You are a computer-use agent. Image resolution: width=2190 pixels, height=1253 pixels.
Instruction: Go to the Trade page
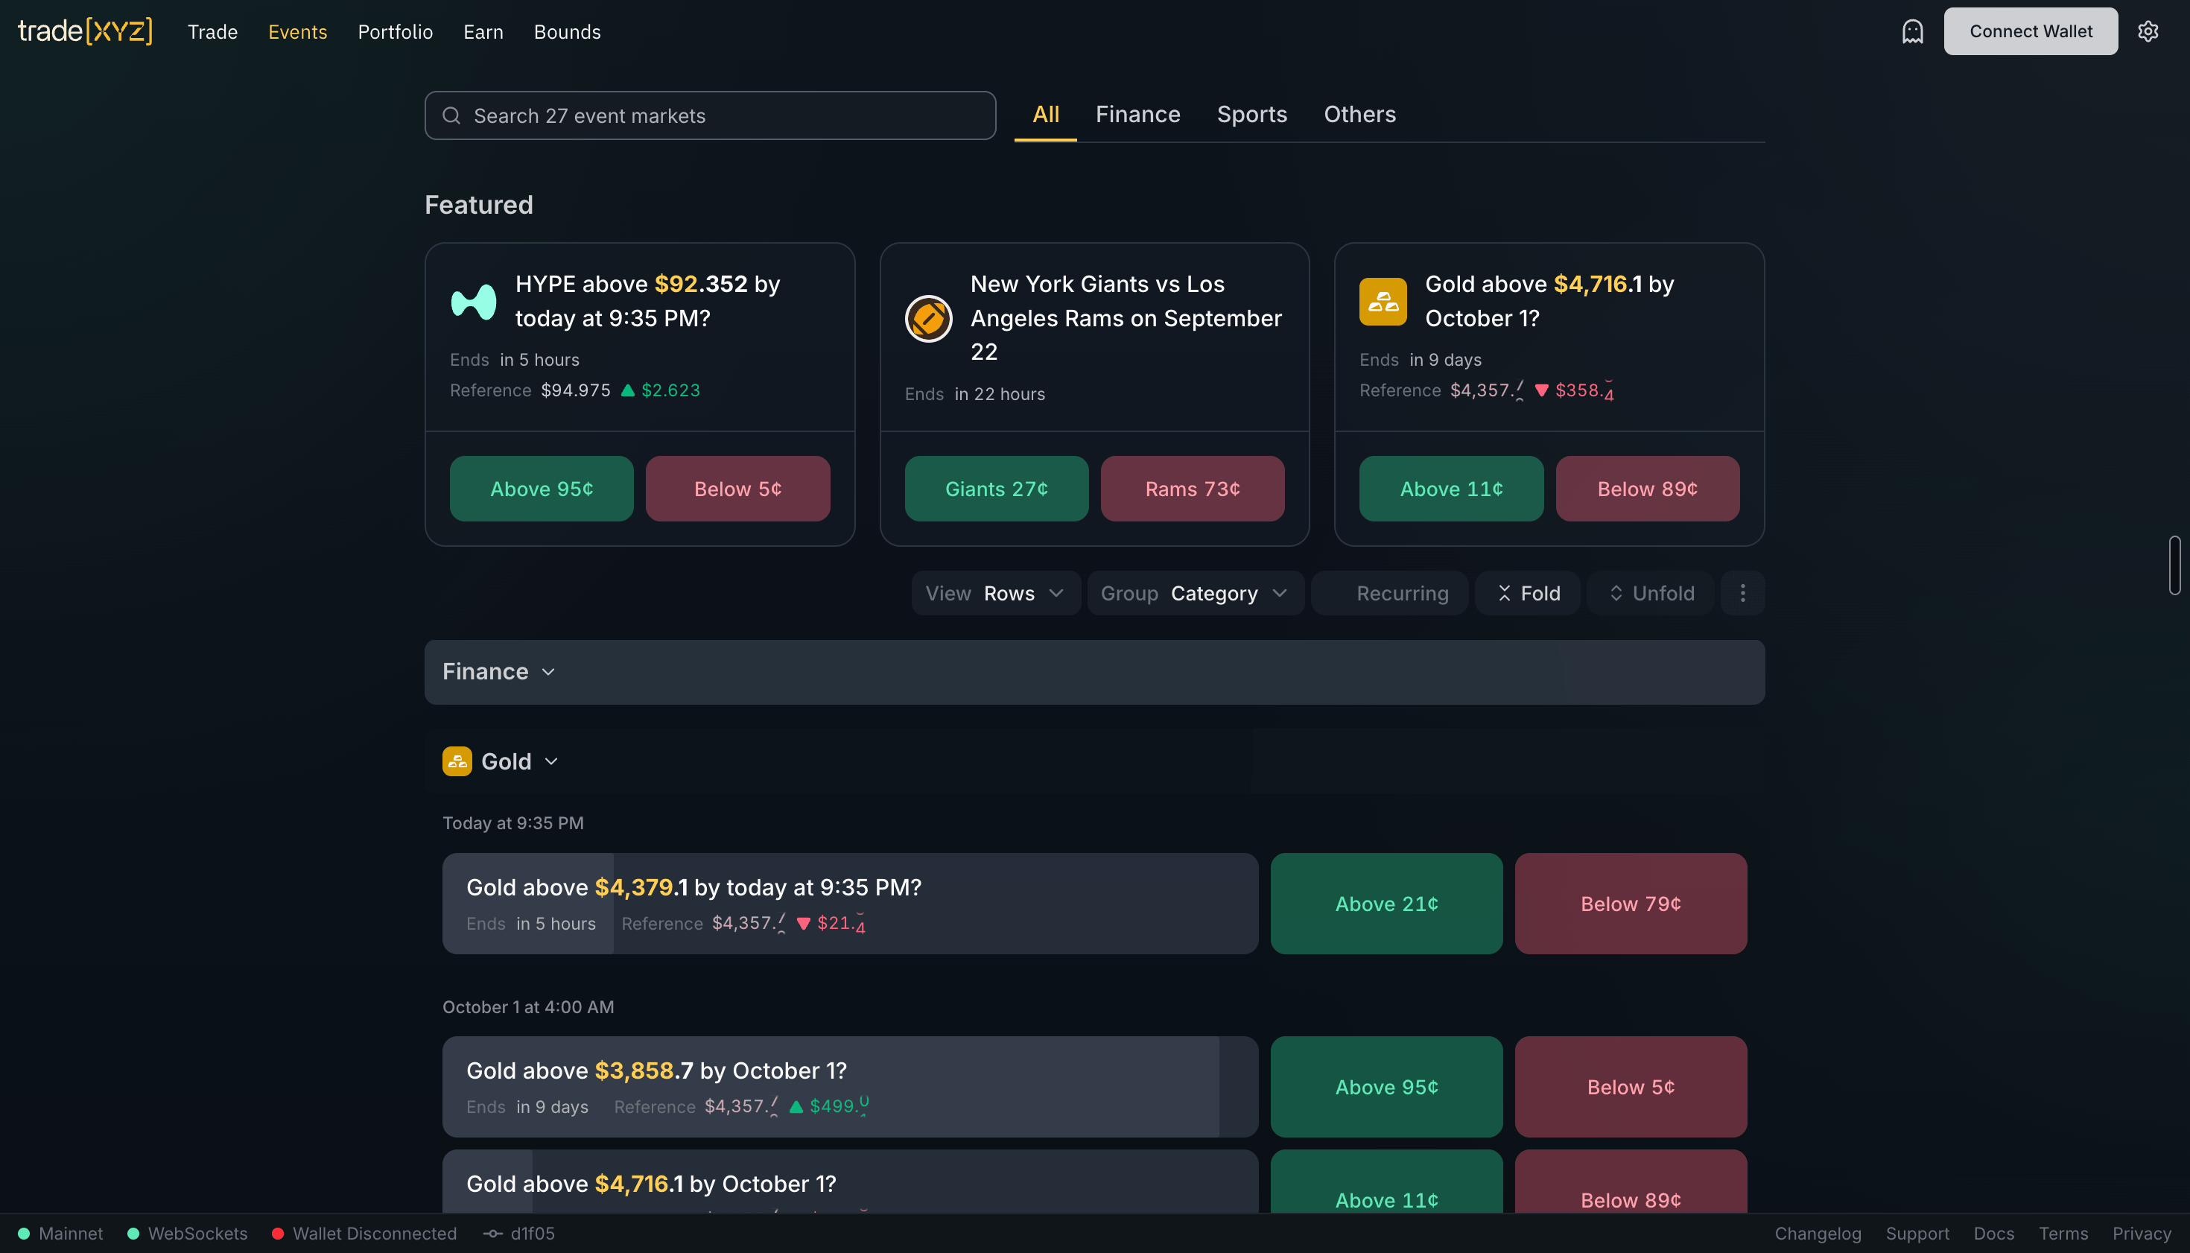click(212, 32)
